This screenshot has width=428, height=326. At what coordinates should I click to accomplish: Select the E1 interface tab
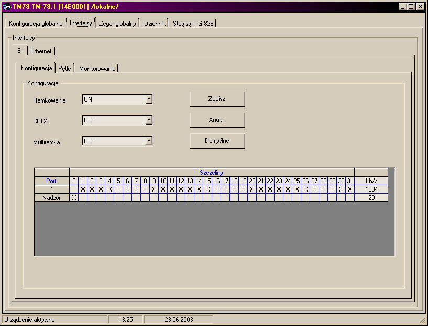20,50
